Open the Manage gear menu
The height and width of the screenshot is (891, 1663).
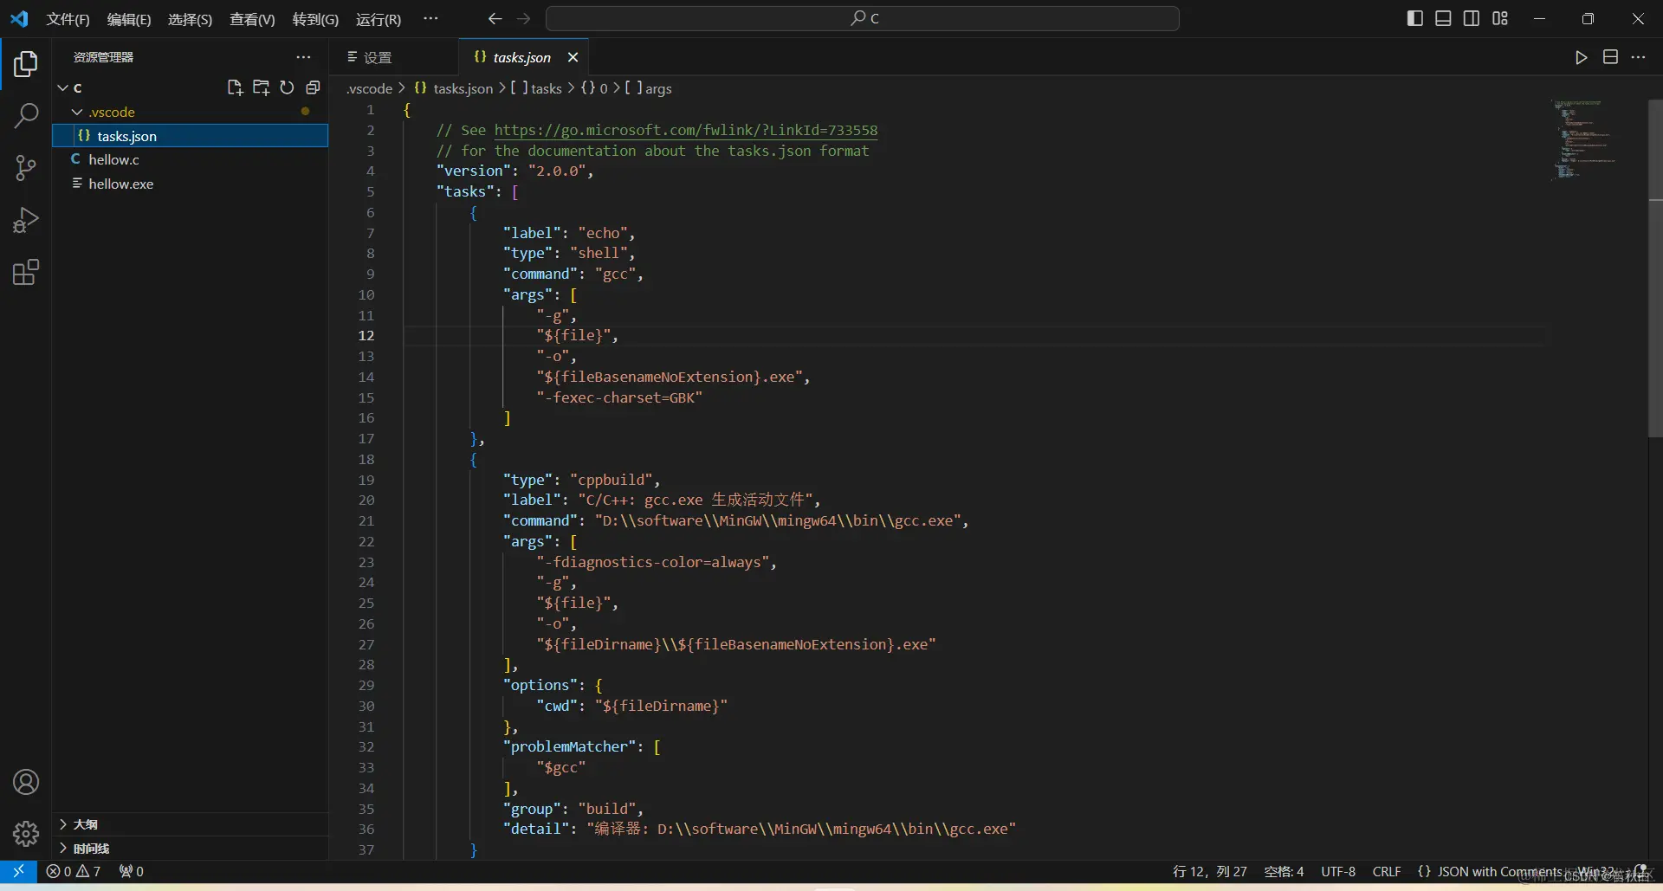click(26, 834)
